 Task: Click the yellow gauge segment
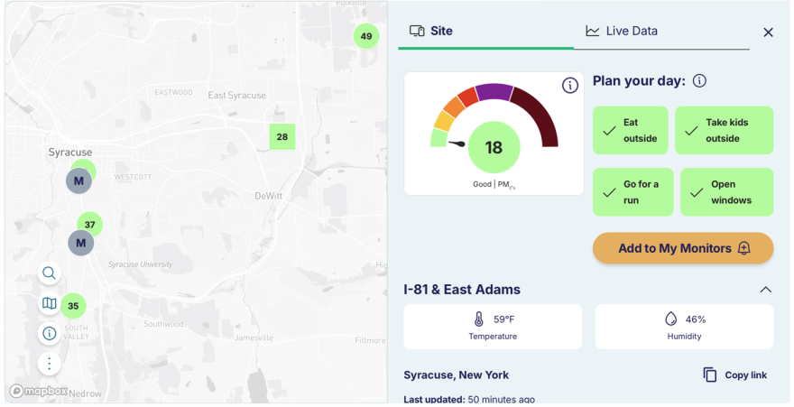(444, 122)
